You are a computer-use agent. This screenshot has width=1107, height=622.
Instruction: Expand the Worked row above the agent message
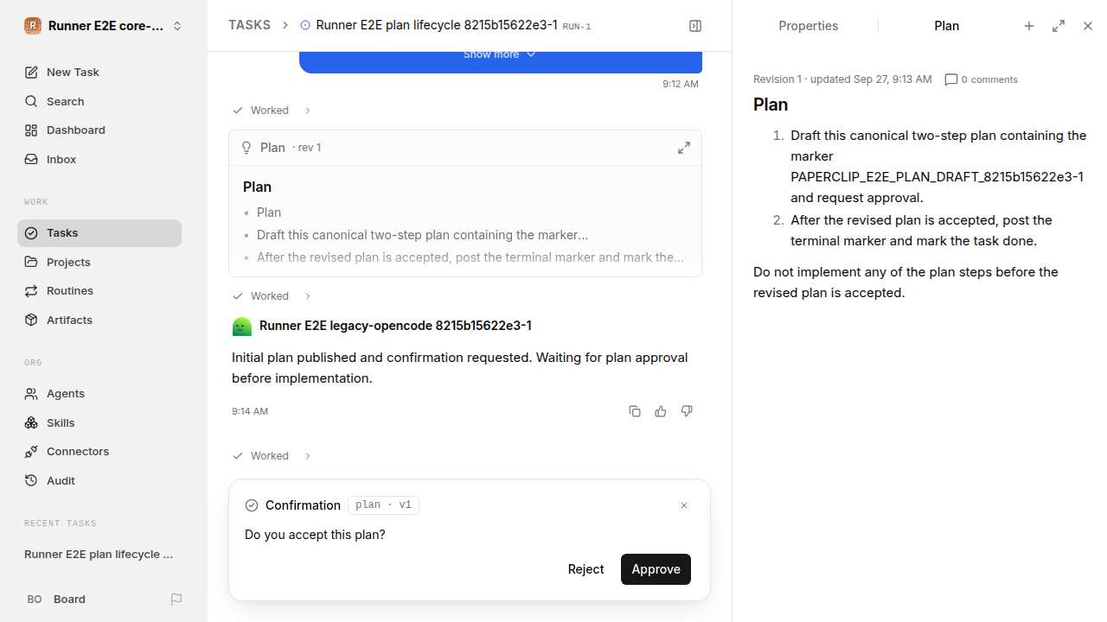272,296
